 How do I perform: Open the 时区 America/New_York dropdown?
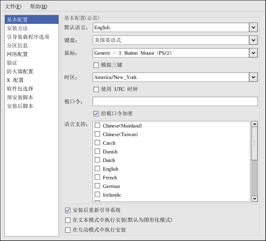tap(253, 77)
